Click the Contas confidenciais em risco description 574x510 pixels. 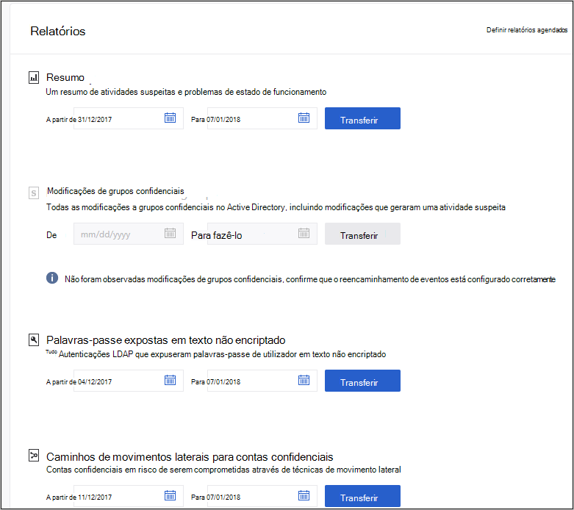(223, 470)
